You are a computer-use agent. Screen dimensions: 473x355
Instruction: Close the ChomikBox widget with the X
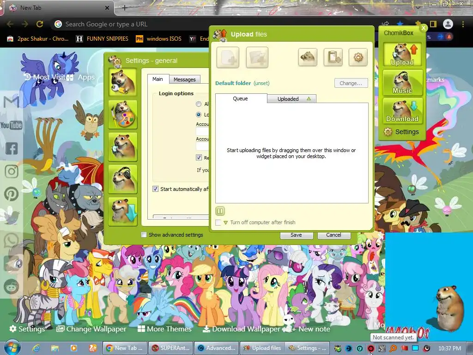pos(424,28)
